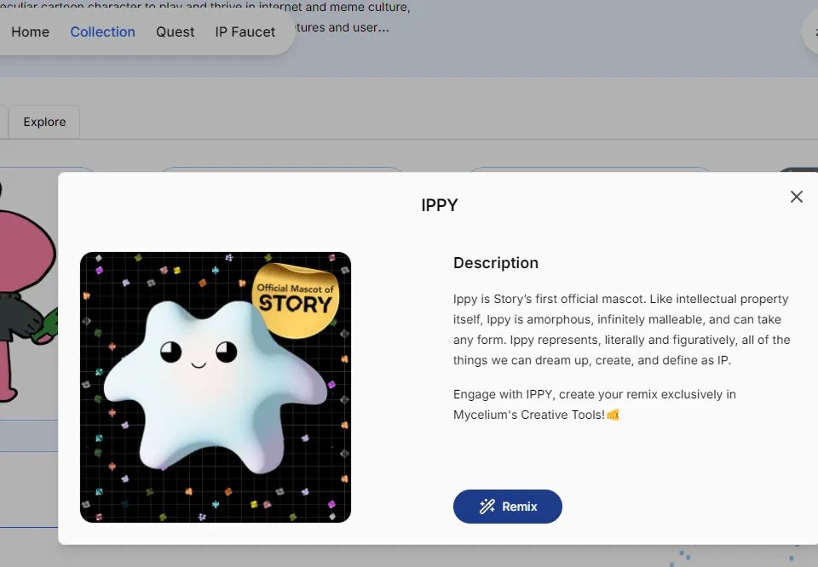Click the round button at top-right edge
This screenshot has height=567, width=818.
tap(811, 31)
